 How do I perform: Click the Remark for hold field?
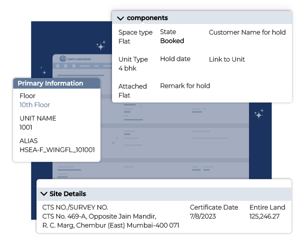pos(185,86)
